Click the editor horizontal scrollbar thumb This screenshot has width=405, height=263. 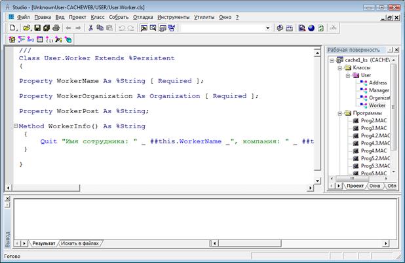coord(45,188)
